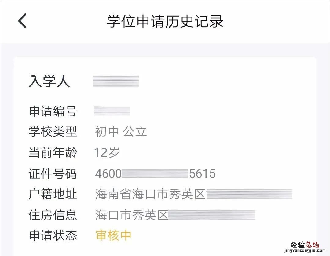Screen dimensions: 330x256
Task: Click the 学位申请历史记录 page title
Action: (165, 21)
